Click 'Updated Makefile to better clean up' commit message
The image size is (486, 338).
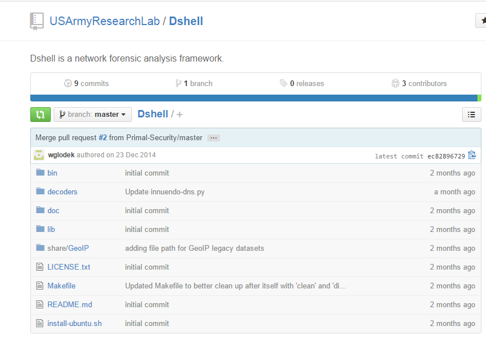pos(235,286)
